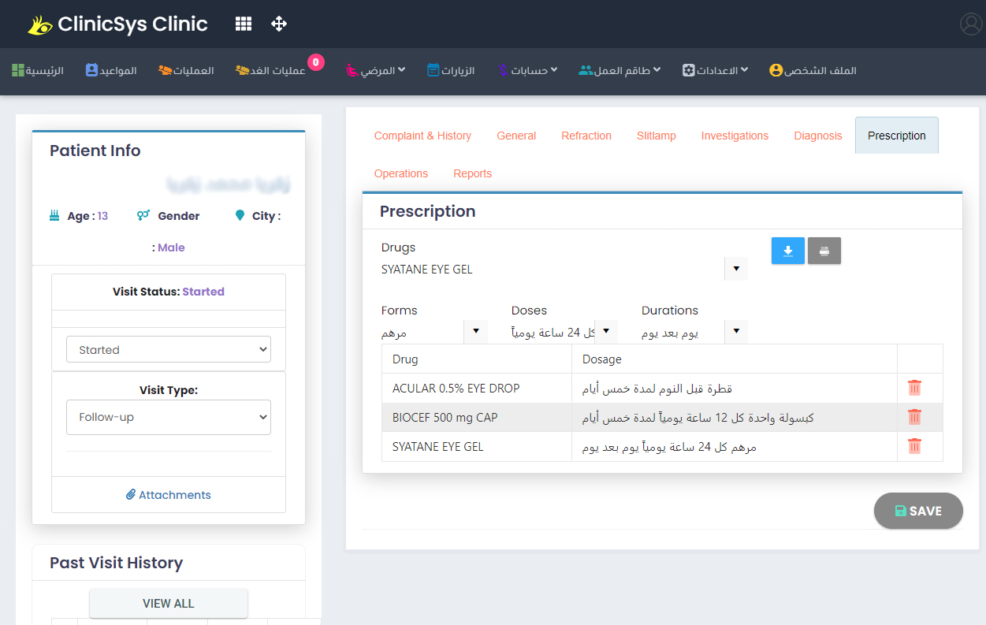The height and width of the screenshot is (625, 986).
Task: Expand the Drugs dropdown arrow
Action: pyautogui.click(x=735, y=269)
